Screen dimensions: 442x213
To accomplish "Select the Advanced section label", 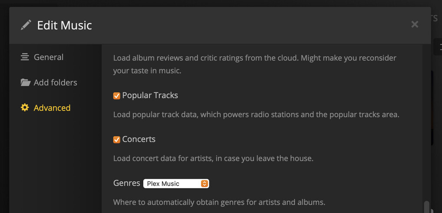I will (52, 108).
